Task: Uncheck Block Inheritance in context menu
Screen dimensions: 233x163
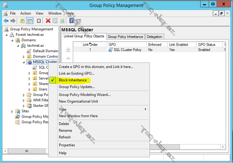Action: coord(73,80)
